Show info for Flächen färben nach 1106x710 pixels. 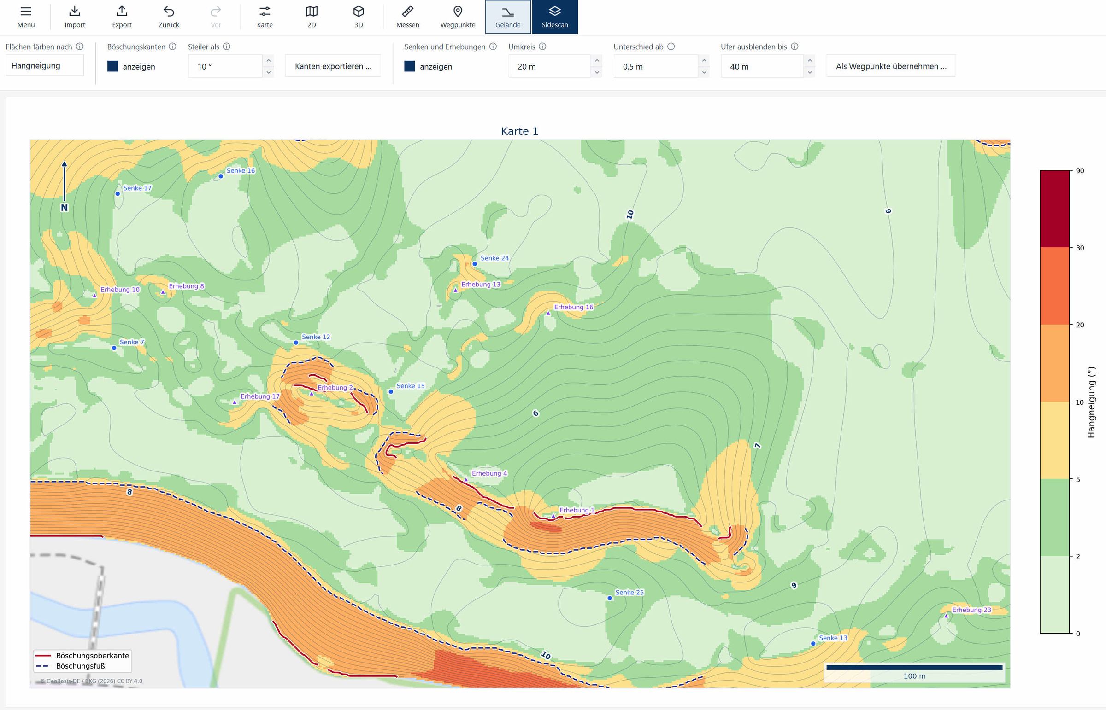(80, 47)
